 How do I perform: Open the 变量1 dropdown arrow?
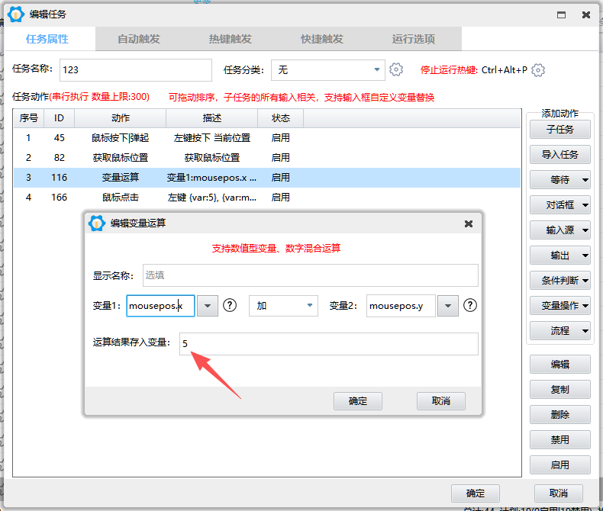tap(208, 306)
